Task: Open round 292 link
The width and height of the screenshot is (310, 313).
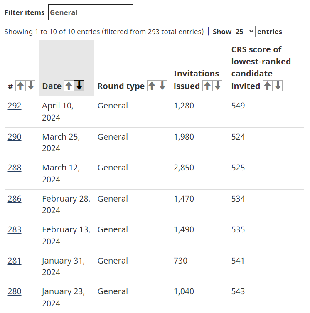Action: coord(15,106)
